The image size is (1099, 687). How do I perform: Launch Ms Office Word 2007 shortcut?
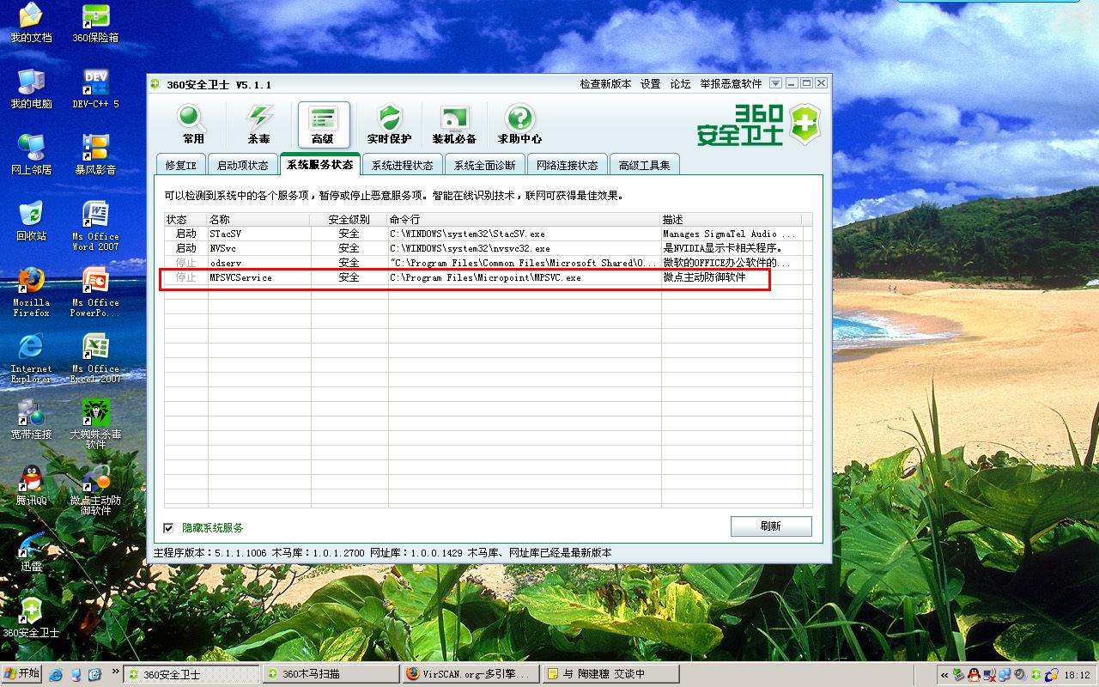pyautogui.click(x=95, y=226)
